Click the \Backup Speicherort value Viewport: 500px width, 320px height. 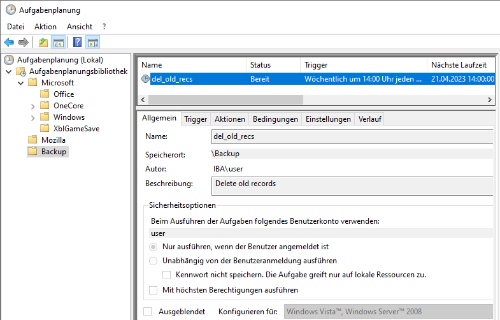pos(225,154)
